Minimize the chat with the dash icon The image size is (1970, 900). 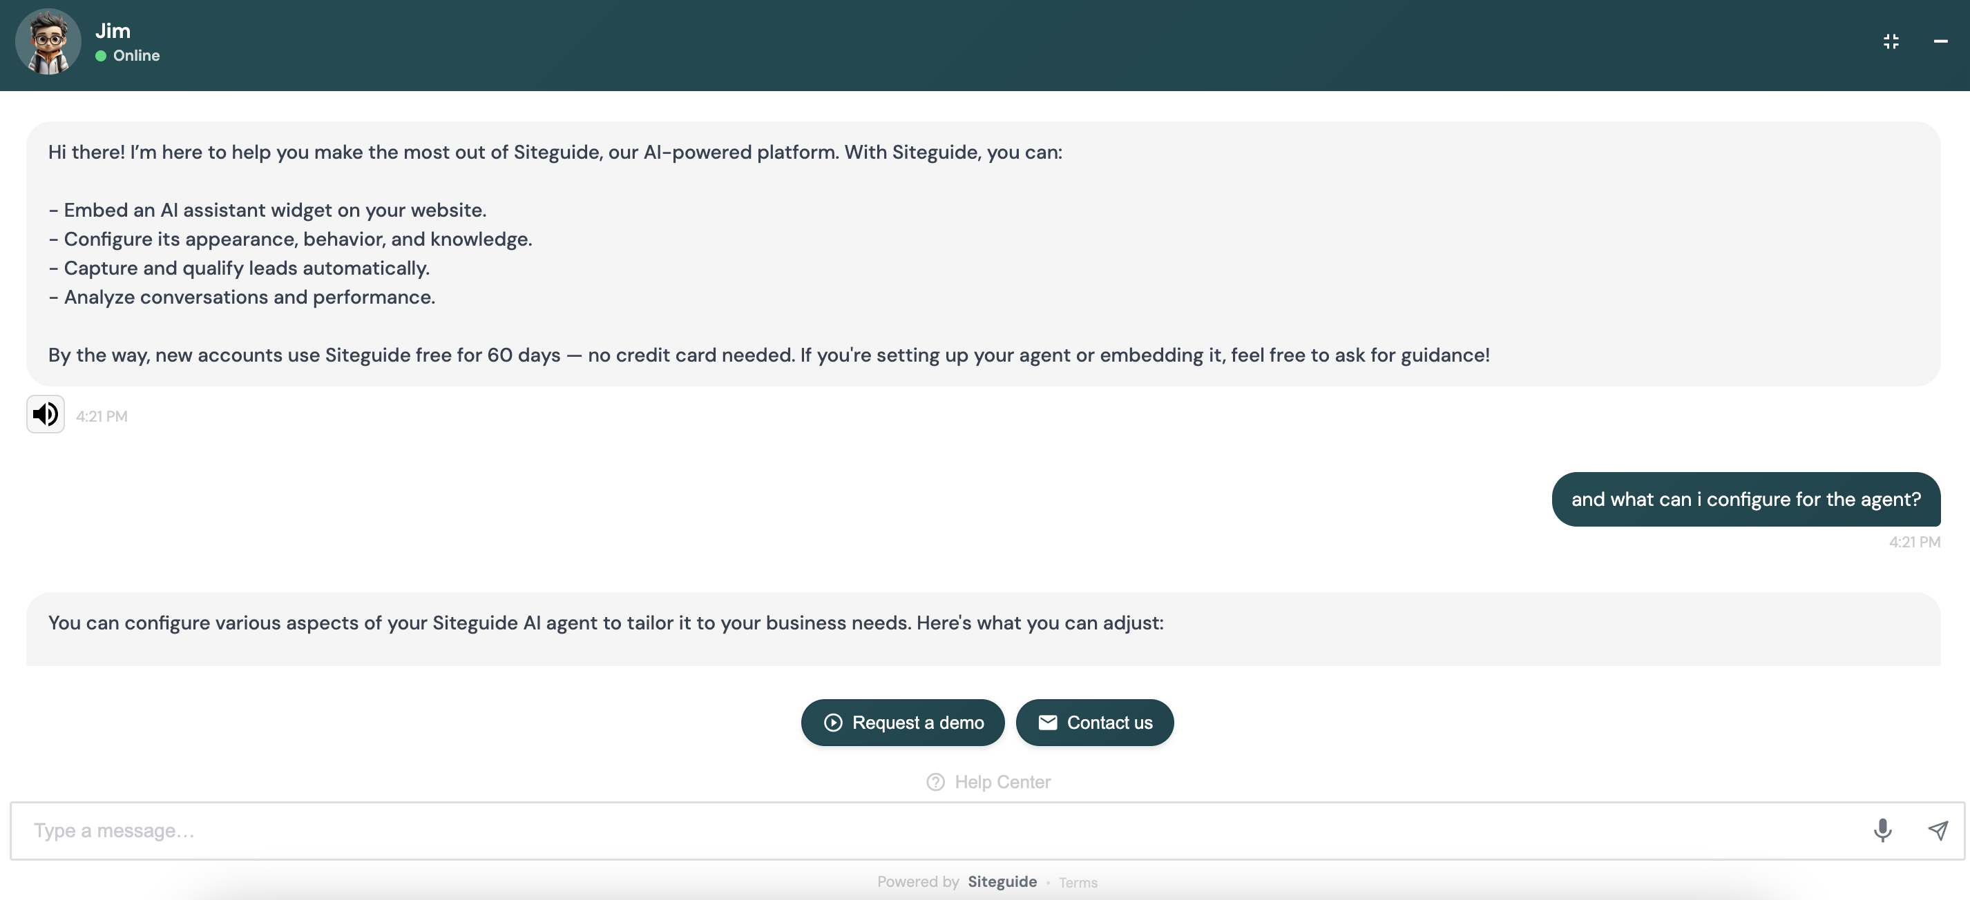point(1940,42)
